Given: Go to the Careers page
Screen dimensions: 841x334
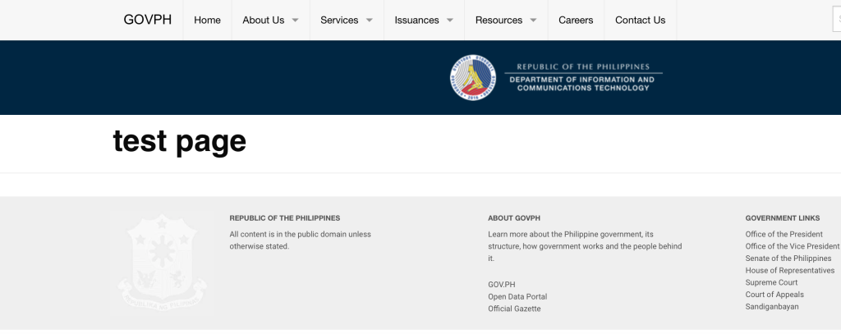Looking at the screenshot, I should (576, 20).
